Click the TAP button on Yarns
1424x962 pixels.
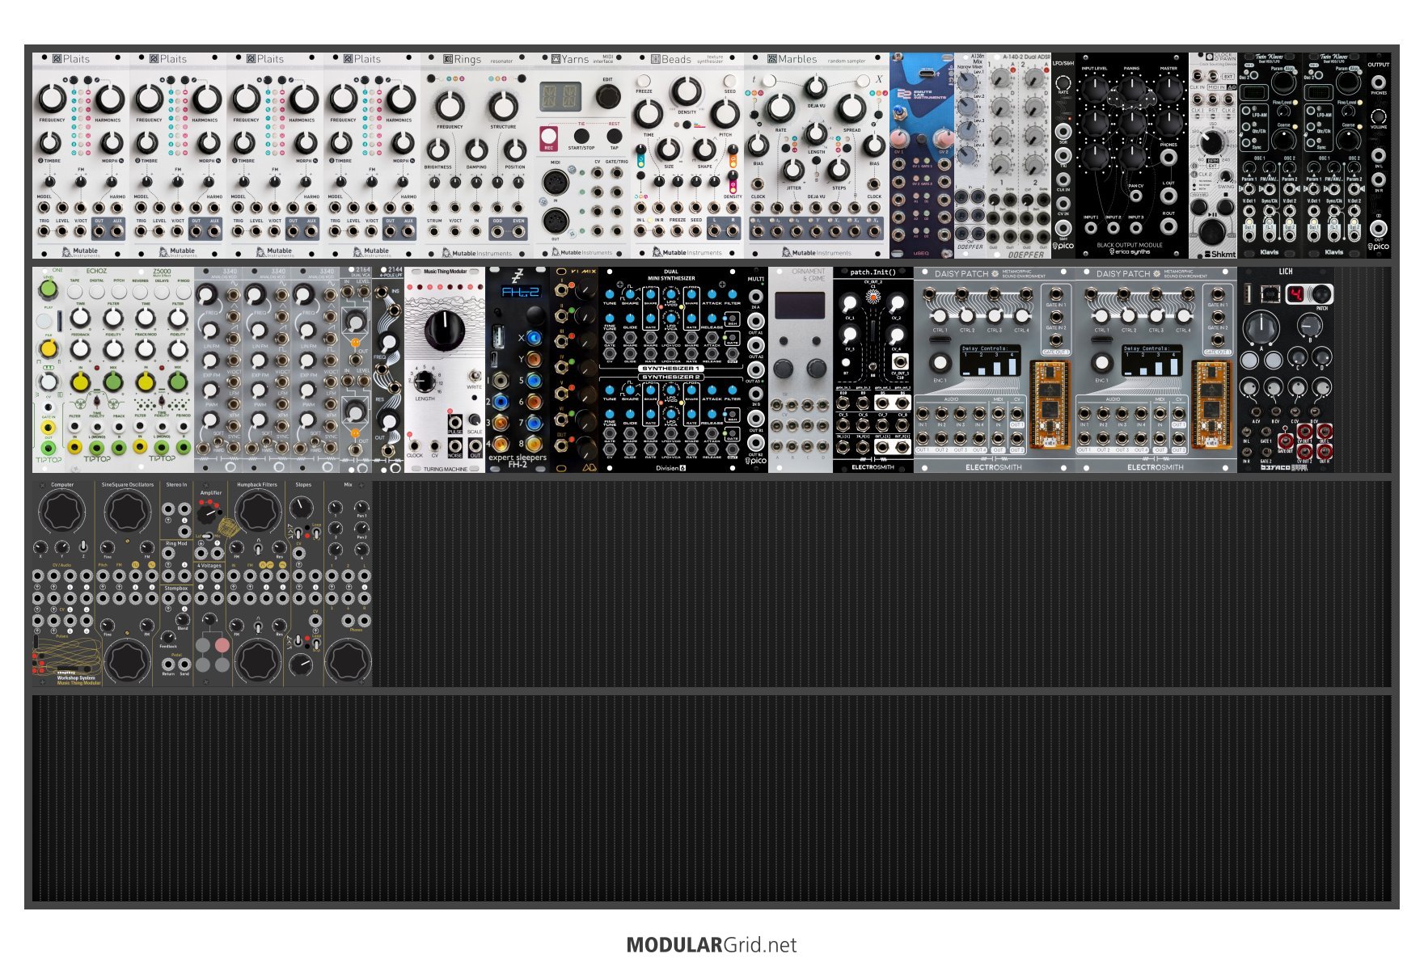(614, 137)
